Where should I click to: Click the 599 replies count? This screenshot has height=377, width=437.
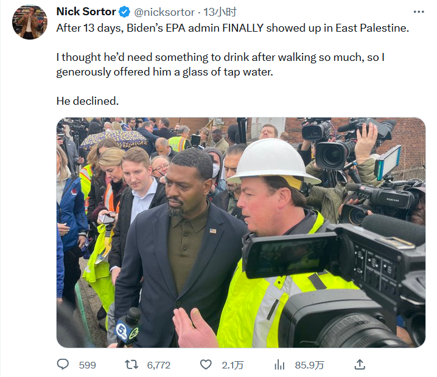88,365
